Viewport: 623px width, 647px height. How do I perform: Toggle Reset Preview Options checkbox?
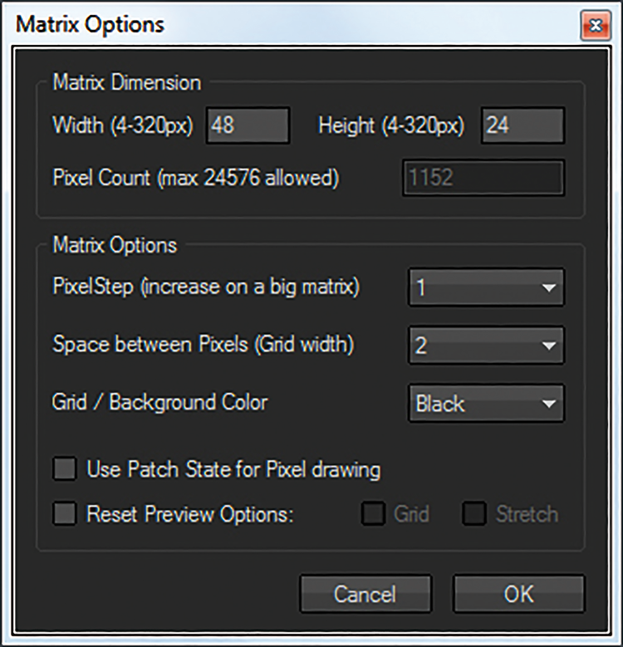[x=65, y=513]
